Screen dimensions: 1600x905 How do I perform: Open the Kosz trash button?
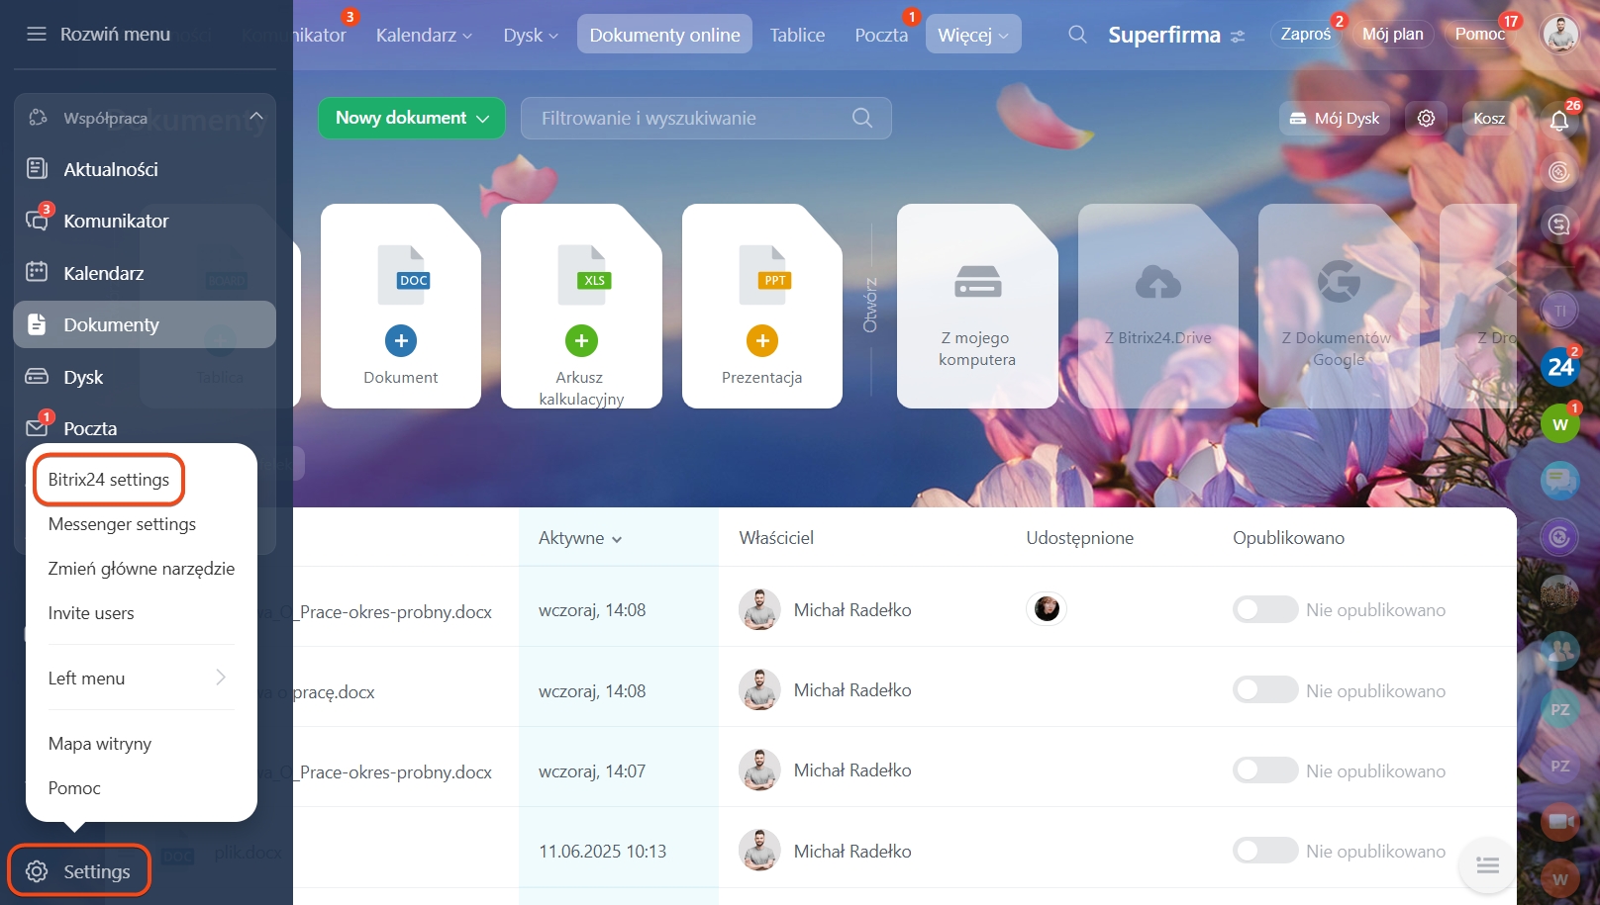click(x=1489, y=118)
